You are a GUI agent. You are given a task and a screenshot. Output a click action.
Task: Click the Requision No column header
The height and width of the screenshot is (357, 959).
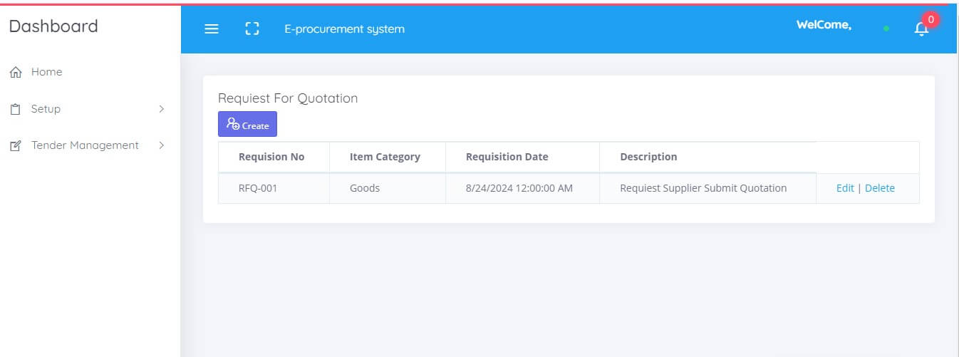click(x=271, y=157)
